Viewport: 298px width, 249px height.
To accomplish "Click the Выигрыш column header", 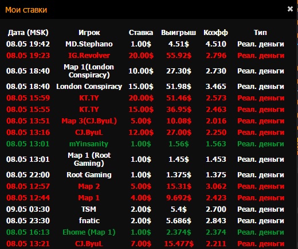I will [x=178, y=33].
